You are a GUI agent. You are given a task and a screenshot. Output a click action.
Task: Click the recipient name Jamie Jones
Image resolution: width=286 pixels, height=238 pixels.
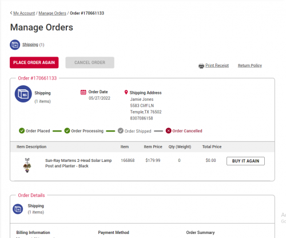tap(142, 100)
